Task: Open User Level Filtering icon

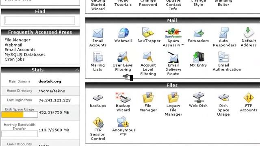Action: pyautogui.click(x=123, y=57)
